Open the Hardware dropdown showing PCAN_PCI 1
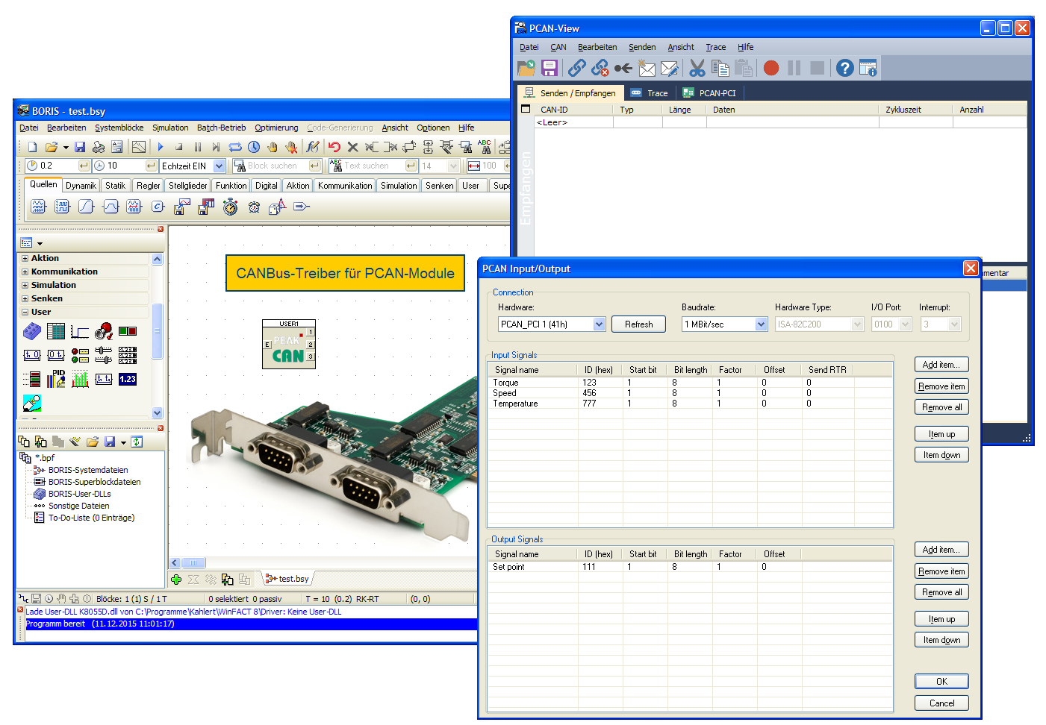Screen dimensions: 1046x725 tap(599, 324)
